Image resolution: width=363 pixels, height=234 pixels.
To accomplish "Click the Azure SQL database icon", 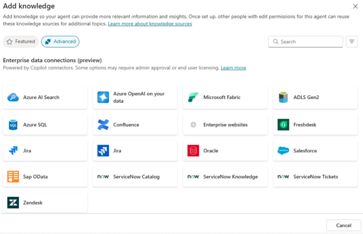I will pyautogui.click(x=13, y=125).
